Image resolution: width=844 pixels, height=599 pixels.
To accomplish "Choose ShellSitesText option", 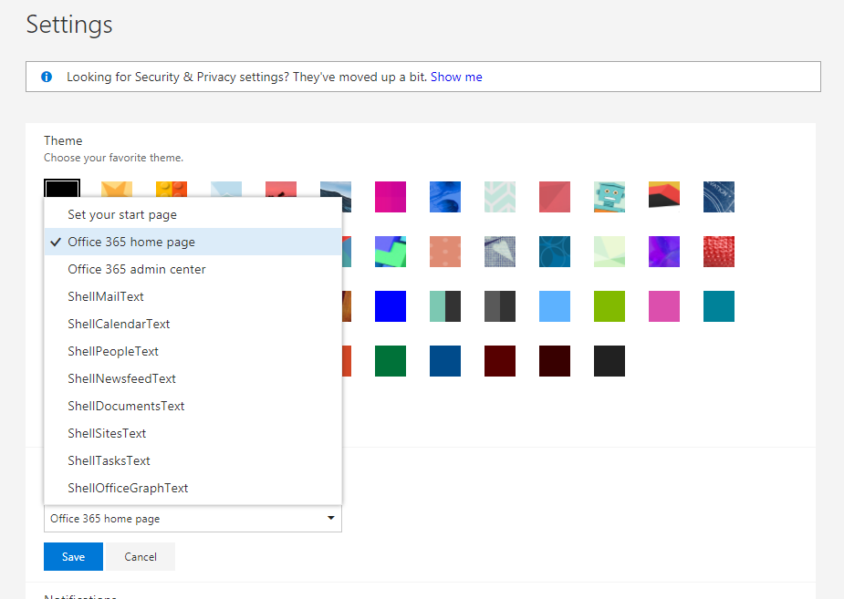I will [193, 433].
